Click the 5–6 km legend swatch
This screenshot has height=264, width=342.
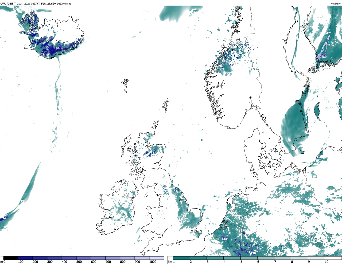tap(249, 258)
